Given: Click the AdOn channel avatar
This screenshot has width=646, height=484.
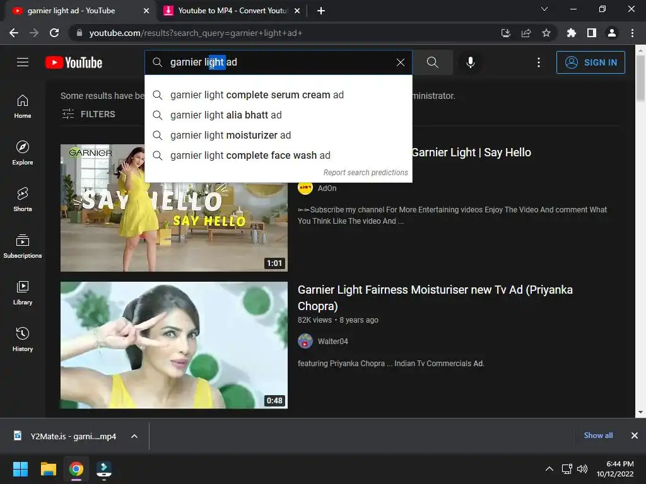Looking at the screenshot, I should pos(305,188).
